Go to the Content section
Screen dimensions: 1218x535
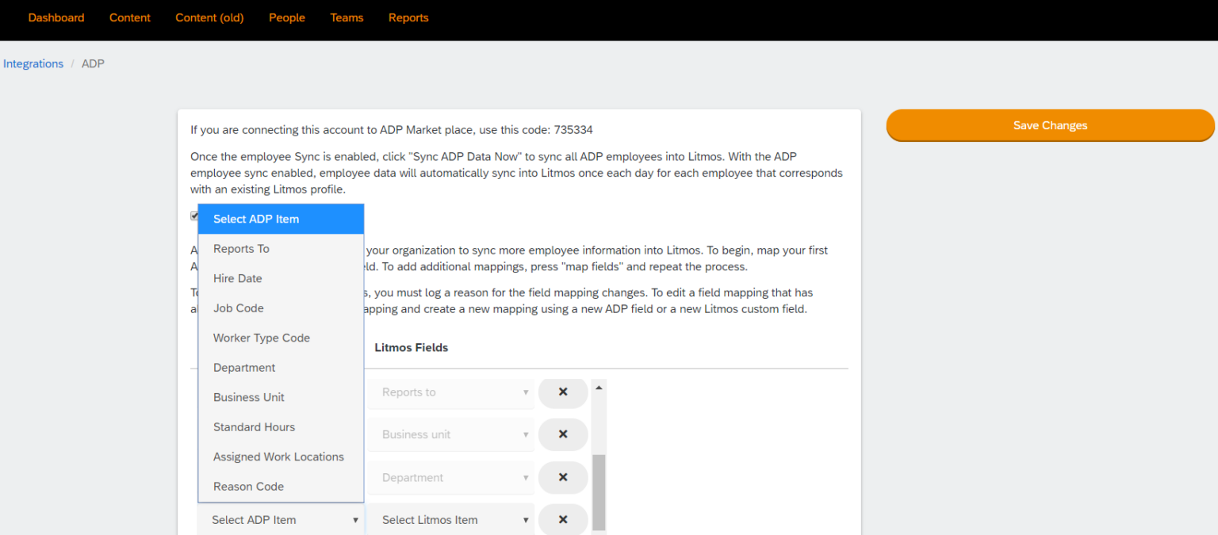coord(130,17)
